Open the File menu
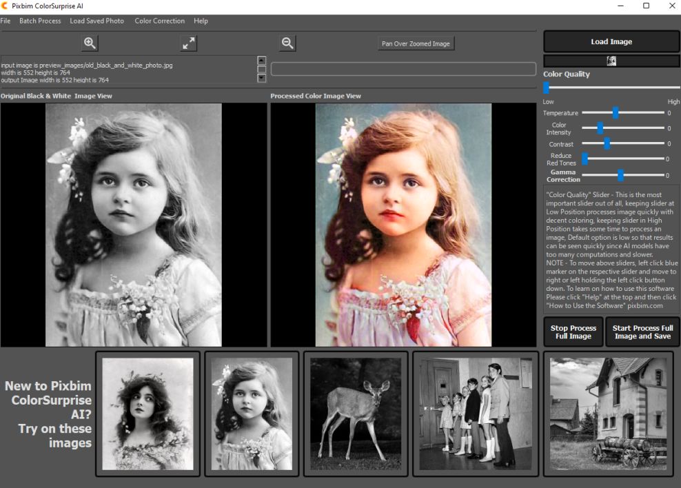The image size is (681, 488). 6,21
